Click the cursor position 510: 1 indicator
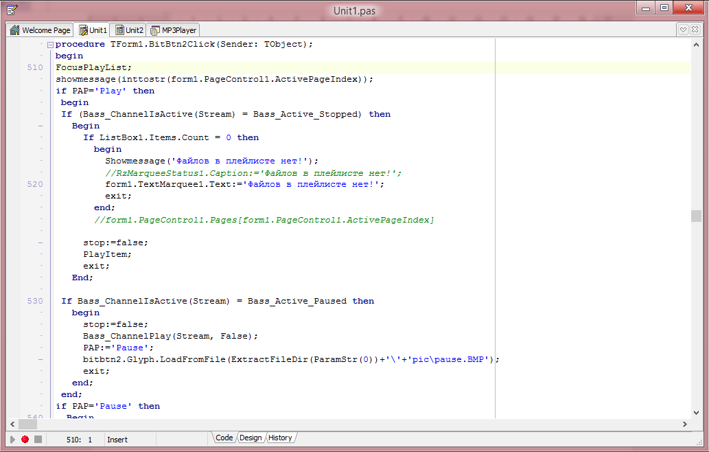 tap(79, 440)
